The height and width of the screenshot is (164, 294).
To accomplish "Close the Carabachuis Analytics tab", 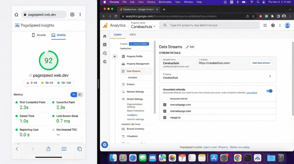I will [157, 9].
